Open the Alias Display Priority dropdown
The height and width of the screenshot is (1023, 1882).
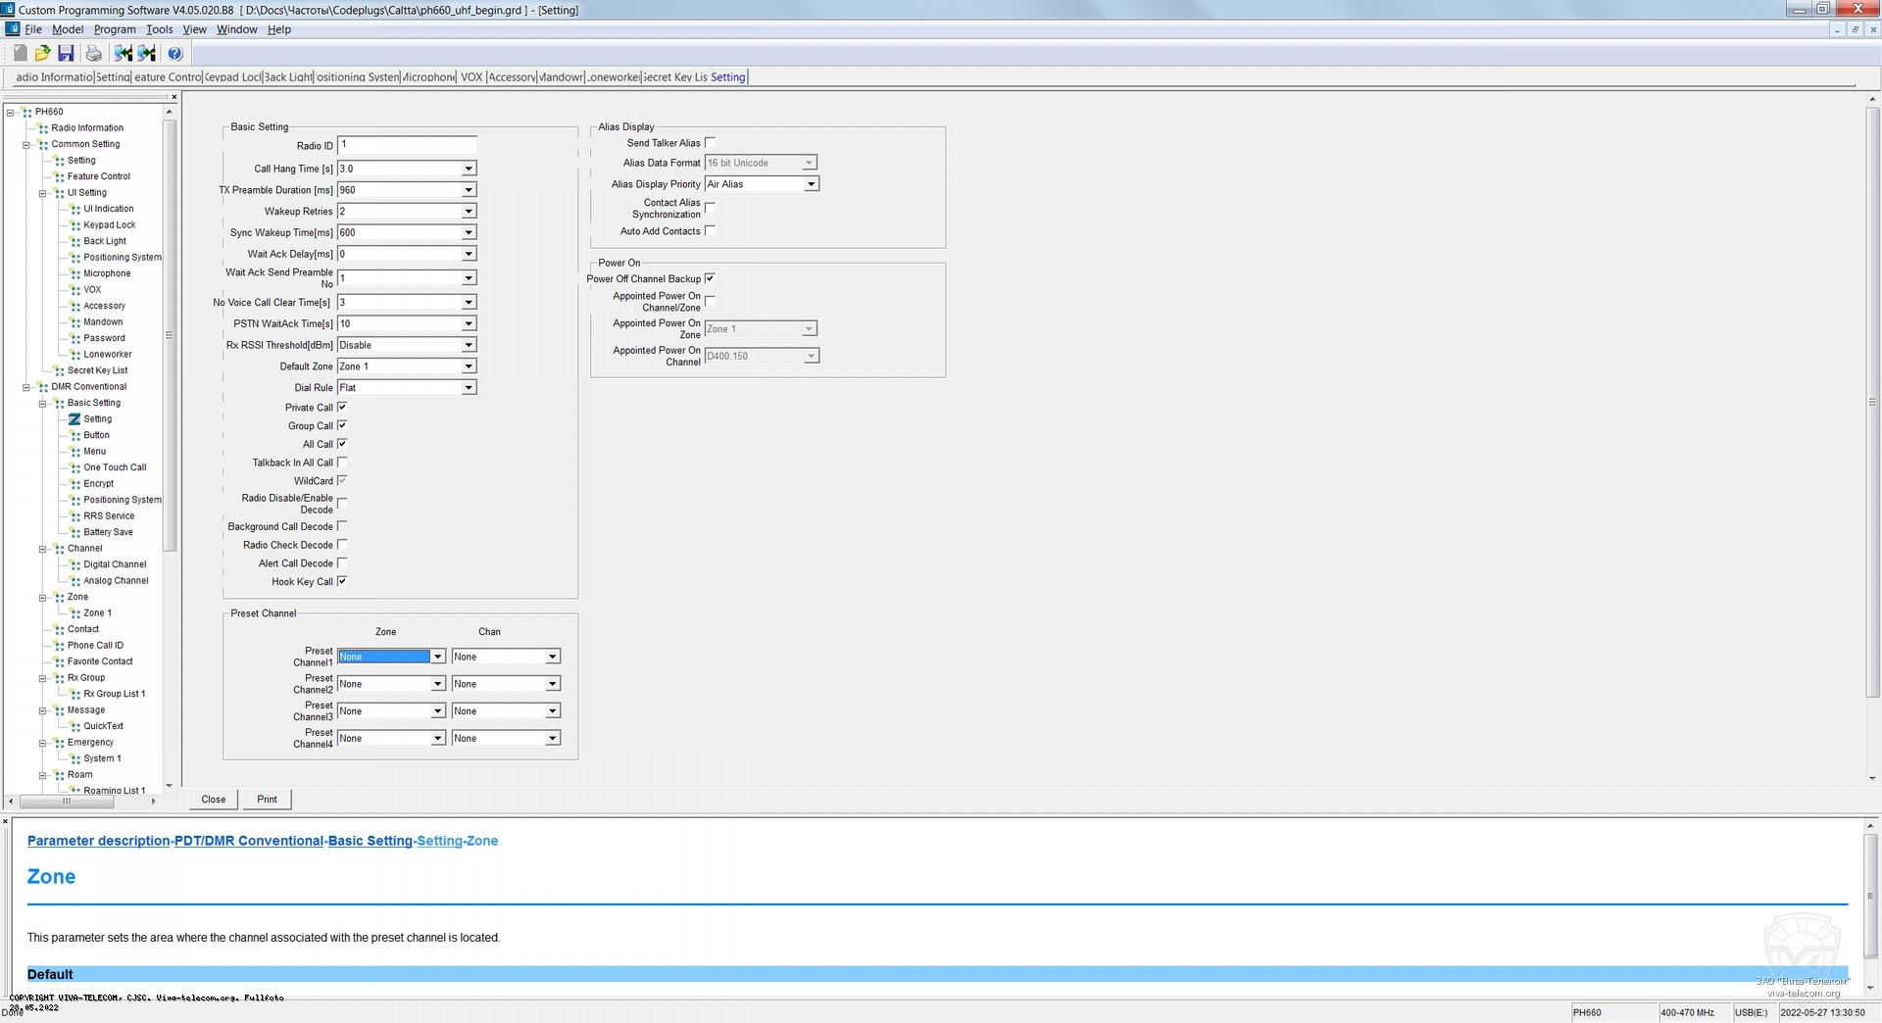coord(811,184)
